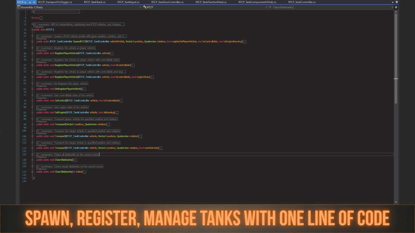This screenshot has height=233, width=415.
Task: Click isEngineRunning parameter in SpawnRTCP
Action: coord(233,41)
